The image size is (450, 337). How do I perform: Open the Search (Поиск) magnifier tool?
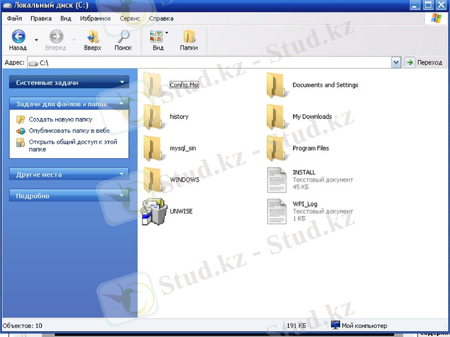pos(123,38)
